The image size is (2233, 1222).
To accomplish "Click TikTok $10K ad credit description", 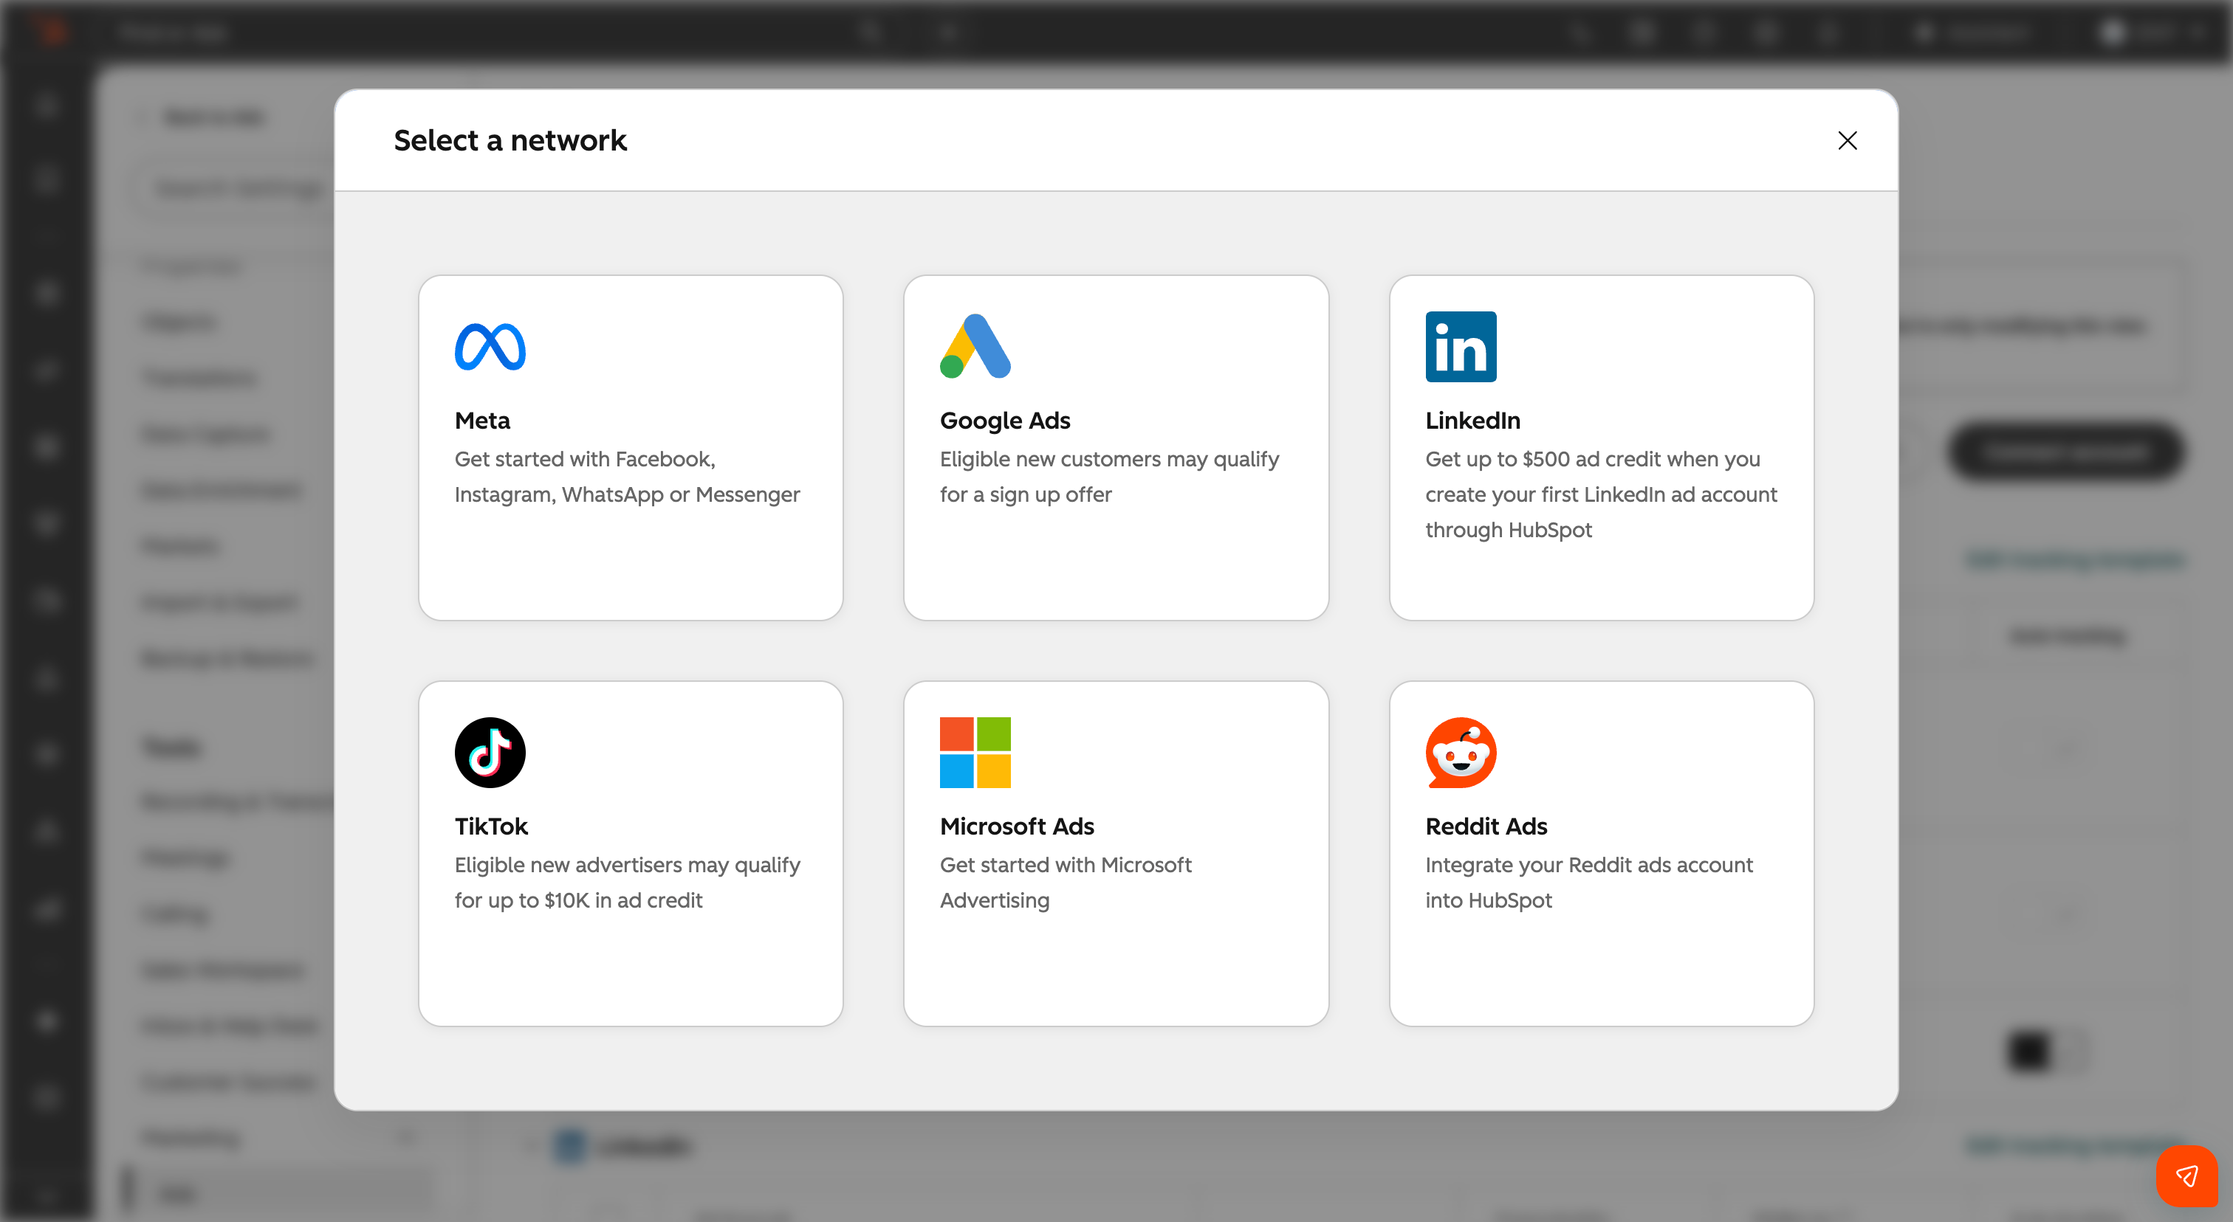I will point(627,883).
